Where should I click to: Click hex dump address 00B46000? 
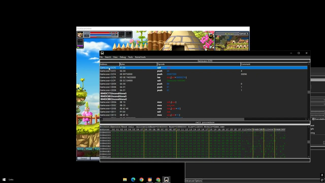[105, 132]
